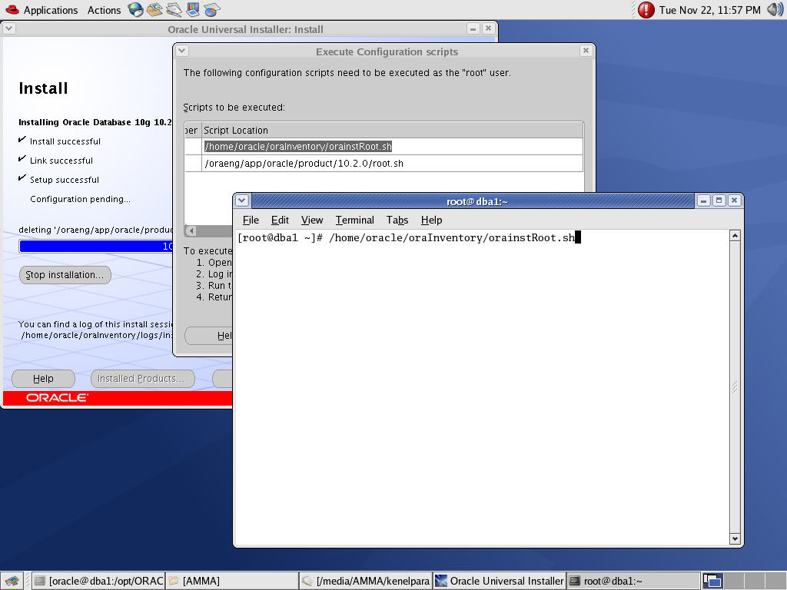
Task: Open the terminal File menu
Action: pyautogui.click(x=251, y=220)
